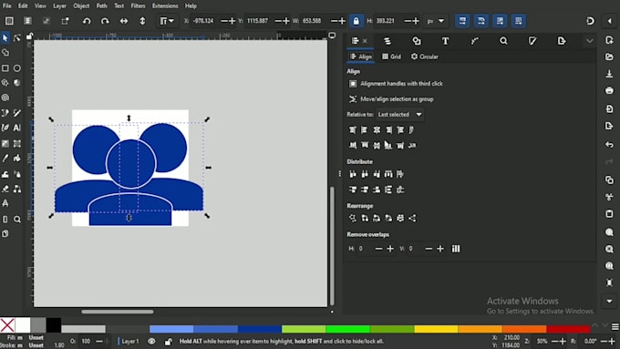Select the Zoom tool magnifier
The width and height of the screenshot is (620, 349).
pos(17,219)
